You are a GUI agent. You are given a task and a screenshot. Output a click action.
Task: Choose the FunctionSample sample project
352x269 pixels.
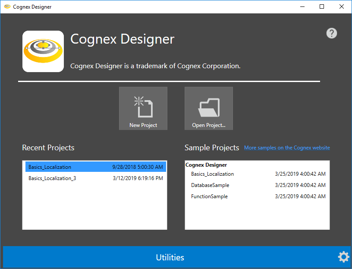(209, 196)
